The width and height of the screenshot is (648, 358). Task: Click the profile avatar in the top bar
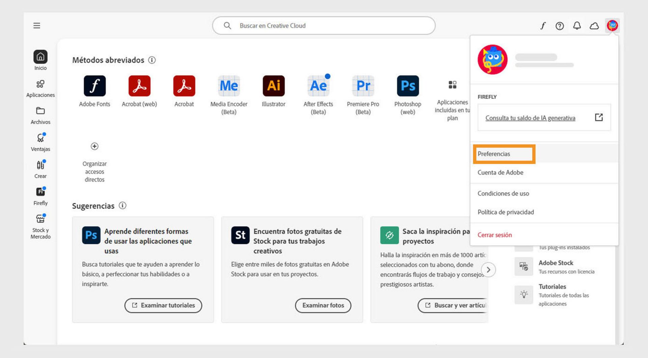[x=612, y=25]
